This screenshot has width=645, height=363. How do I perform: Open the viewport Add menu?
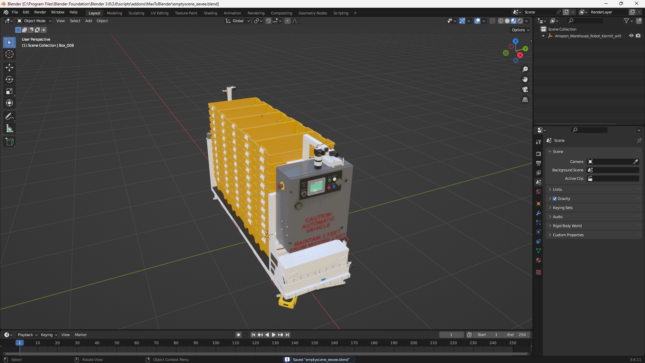click(88, 21)
